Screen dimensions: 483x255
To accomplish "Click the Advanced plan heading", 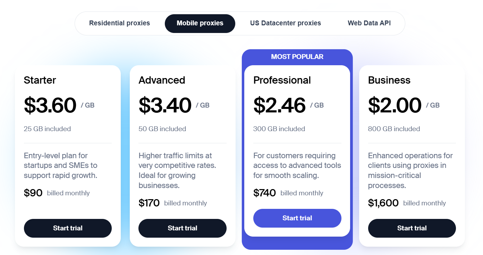I will 162,80.
